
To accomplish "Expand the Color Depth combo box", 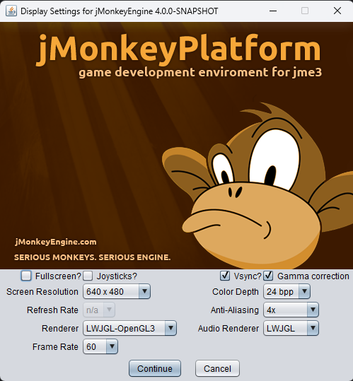I will pyautogui.click(x=287, y=291).
